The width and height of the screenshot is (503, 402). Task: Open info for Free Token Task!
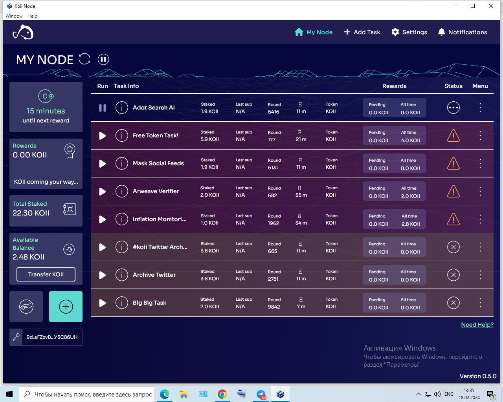[122, 135]
